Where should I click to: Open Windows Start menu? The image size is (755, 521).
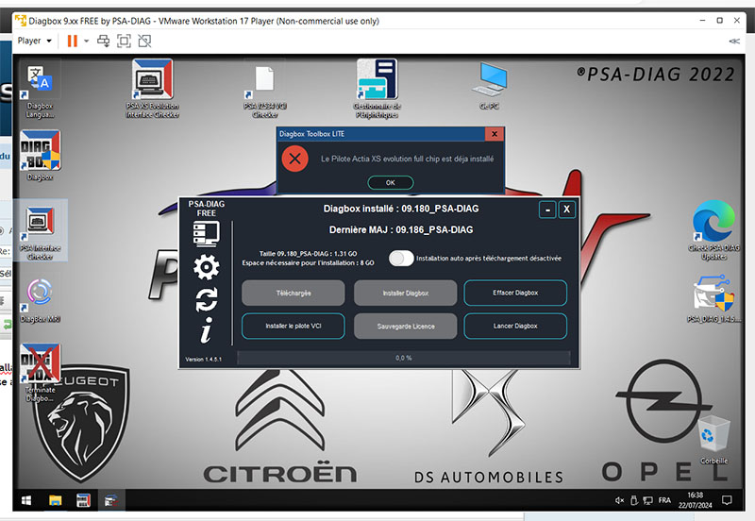(x=26, y=500)
